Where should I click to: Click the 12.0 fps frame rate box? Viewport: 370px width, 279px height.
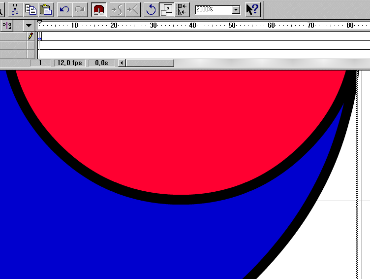tap(69, 63)
